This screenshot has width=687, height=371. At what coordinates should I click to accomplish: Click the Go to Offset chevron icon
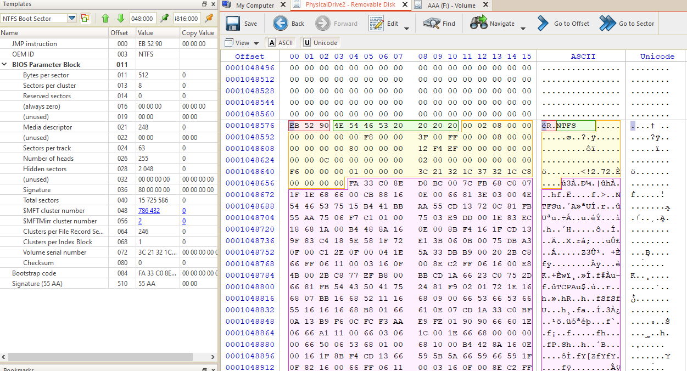pos(543,24)
